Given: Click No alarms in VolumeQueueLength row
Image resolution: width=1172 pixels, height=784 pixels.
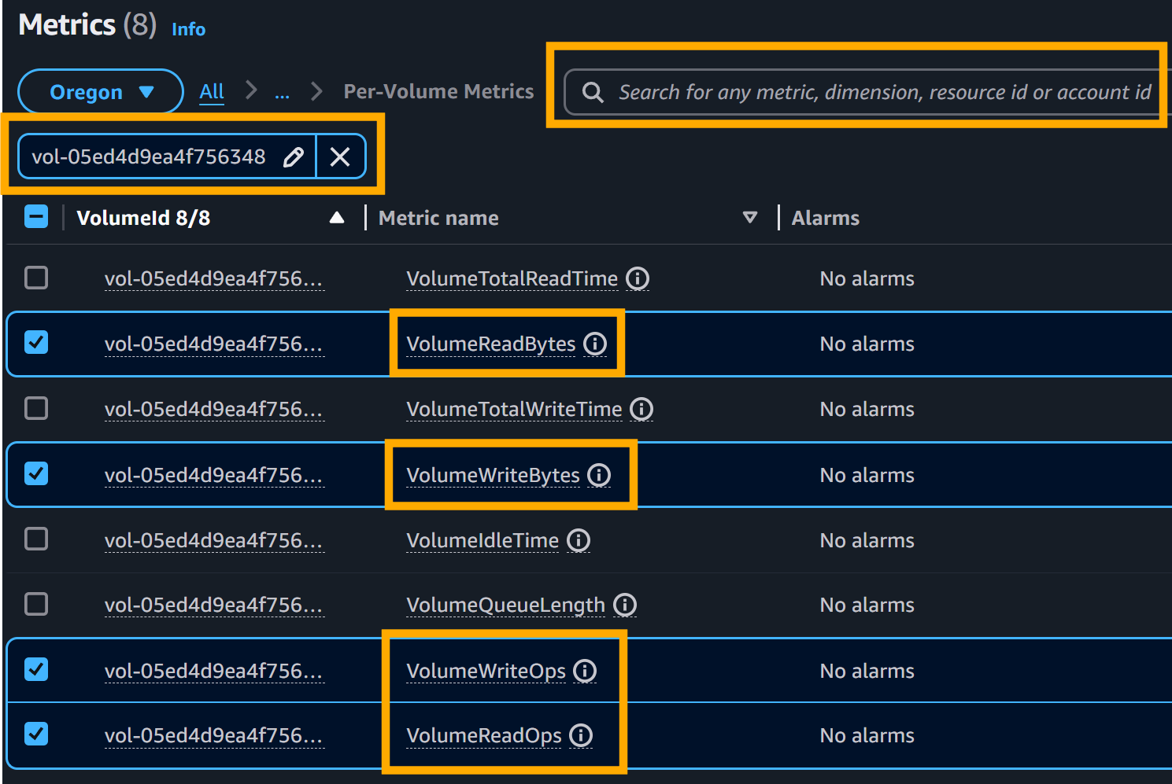Looking at the screenshot, I should [867, 605].
